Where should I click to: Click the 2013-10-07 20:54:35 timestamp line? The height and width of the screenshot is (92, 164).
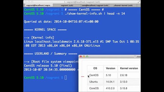coord(51,70)
